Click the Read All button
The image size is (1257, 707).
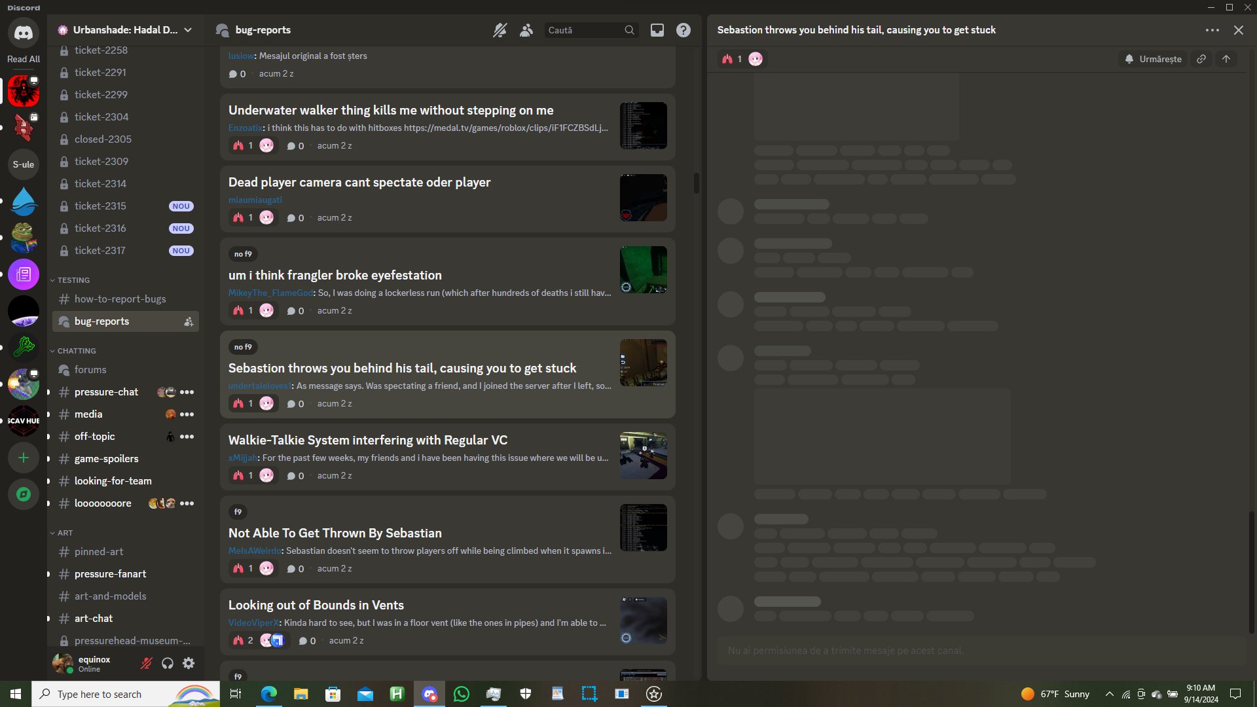tap(24, 59)
